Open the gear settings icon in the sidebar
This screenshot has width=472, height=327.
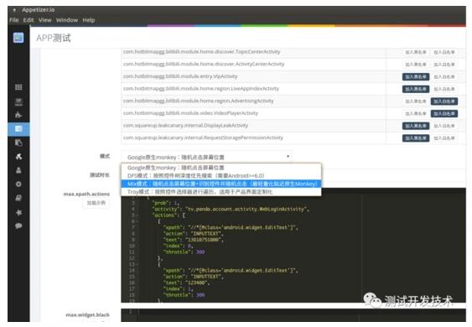(x=18, y=184)
